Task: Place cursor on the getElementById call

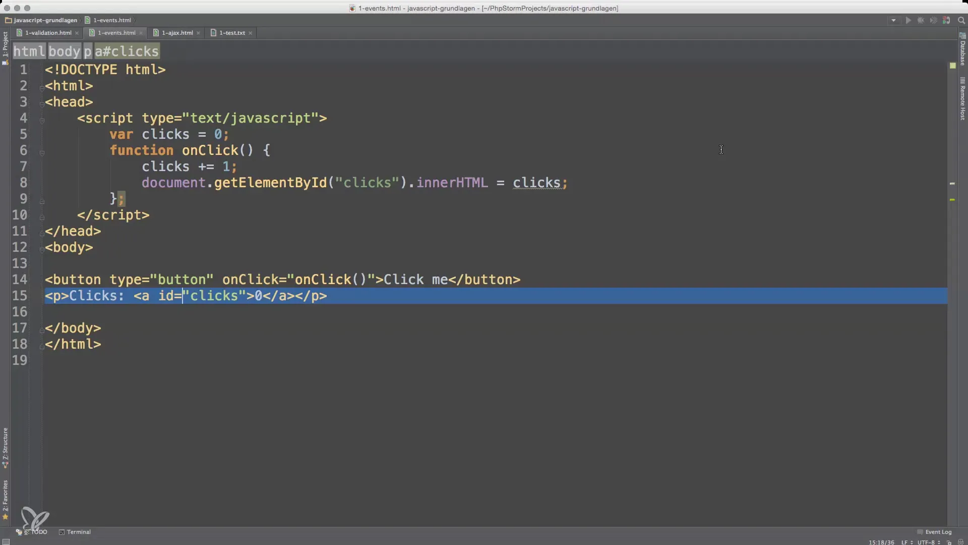Action: (x=270, y=183)
